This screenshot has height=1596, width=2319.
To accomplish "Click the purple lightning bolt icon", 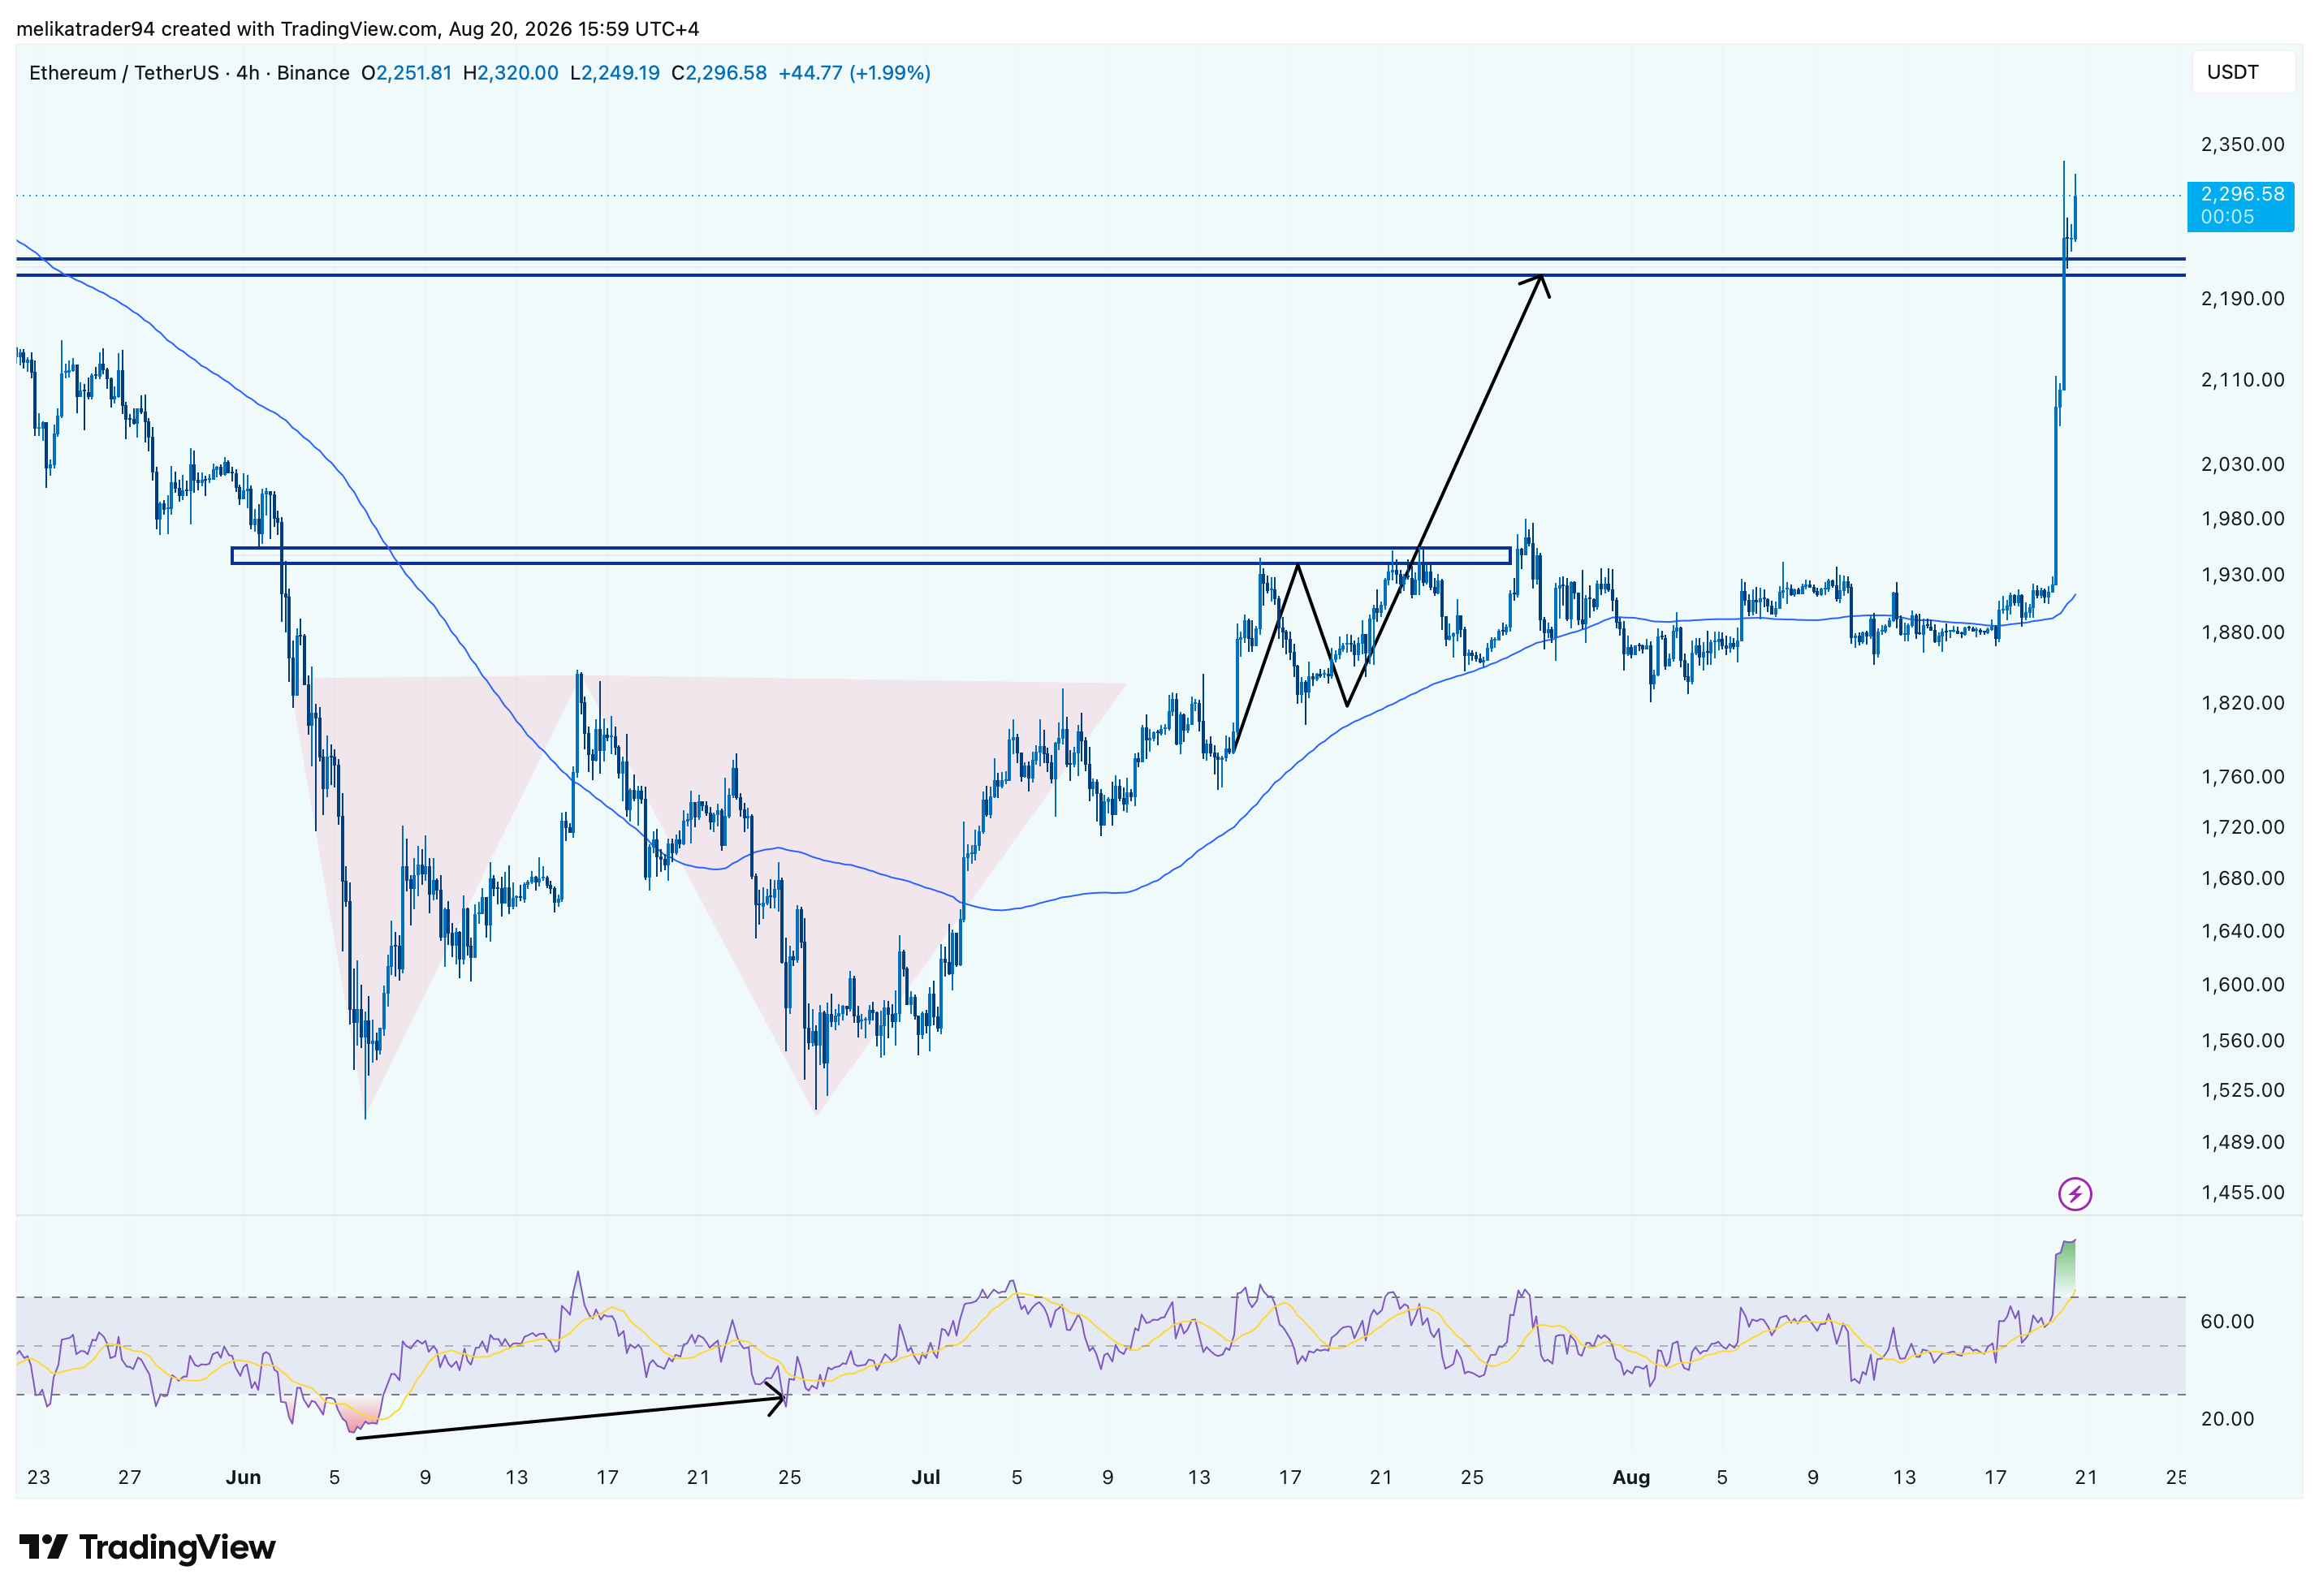I will pos(2074,1193).
